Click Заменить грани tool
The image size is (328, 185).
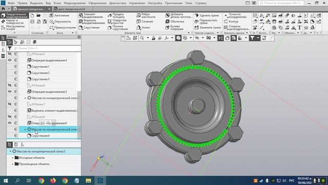[x=208, y=27]
